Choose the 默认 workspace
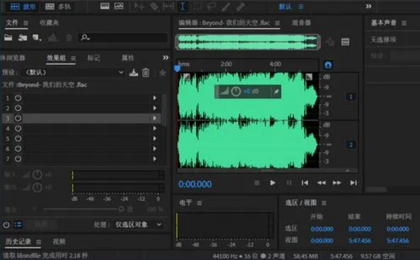The width and height of the screenshot is (420, 260). click(285, 6)
